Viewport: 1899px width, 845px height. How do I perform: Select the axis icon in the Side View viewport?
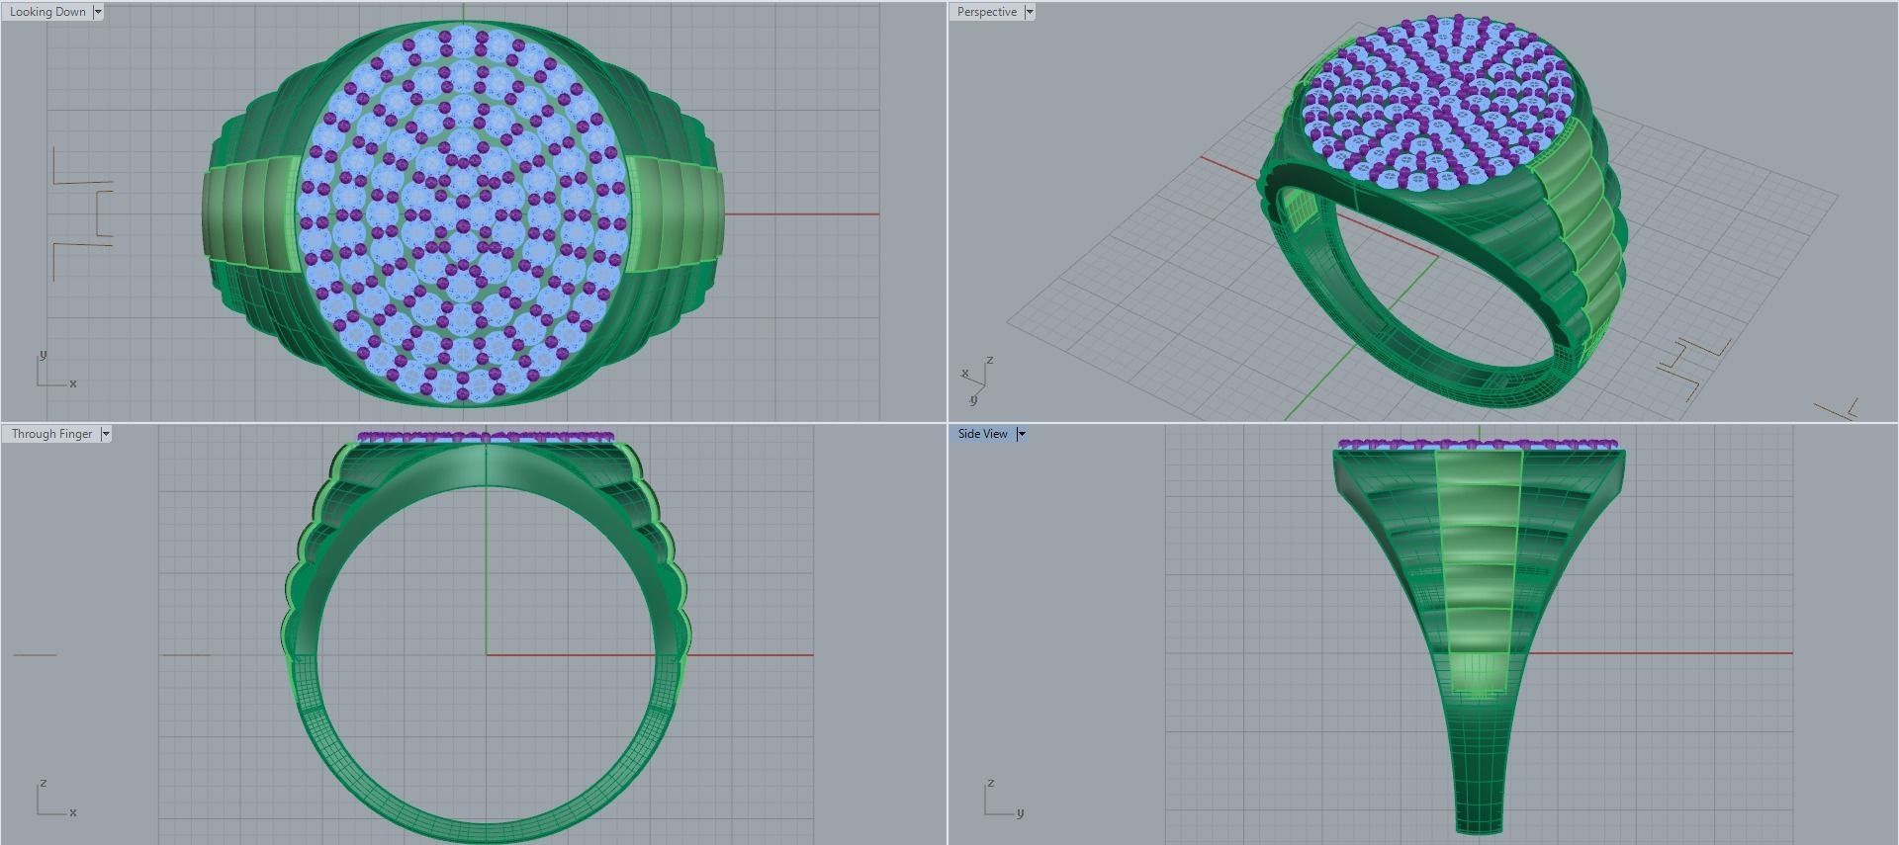coord(1004,799)
